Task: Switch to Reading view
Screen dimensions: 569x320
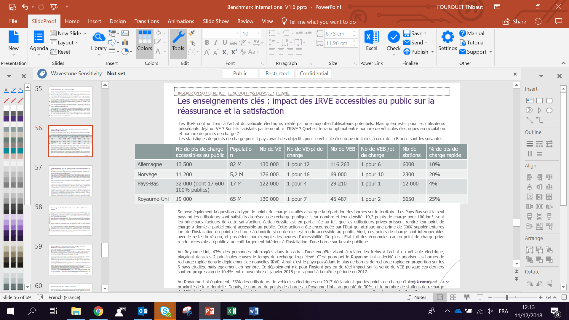Action: point(466,297)
